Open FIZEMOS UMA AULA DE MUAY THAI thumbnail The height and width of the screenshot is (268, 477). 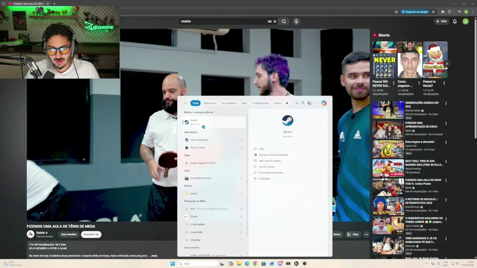pyautogui.click(x=388, y=187)
